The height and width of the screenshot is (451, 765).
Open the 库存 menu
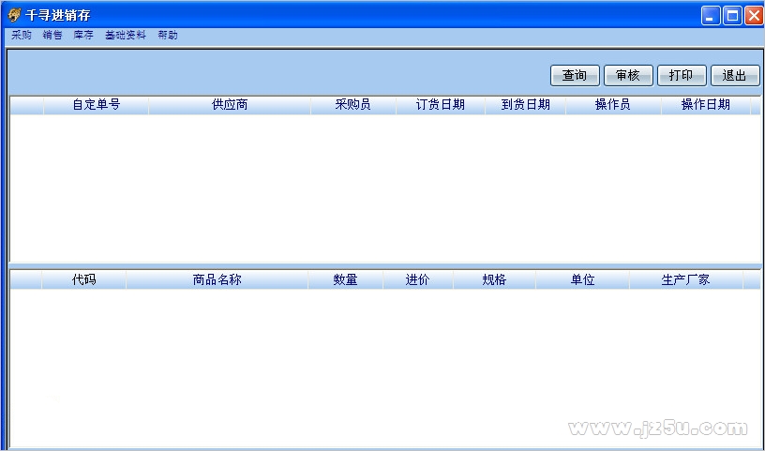tap(83, 35)
